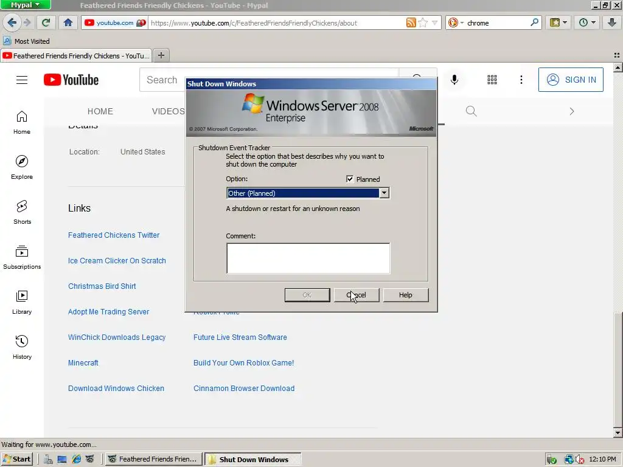Image resolution: width=623 pixels, height=467 pixels.
Task: Open a new tab with plus button
Action: click(x=161, y=55)
